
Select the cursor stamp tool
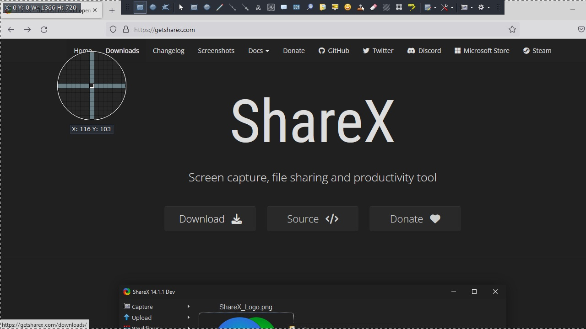(361, 7)
